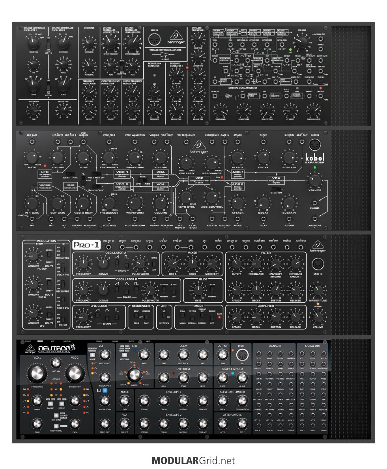Toggle Pro-1 FIL ENV WHEEL/DIRECT route switch
Image resolution: width=387 pixels, height=469 pixels.
coord(49,255)
